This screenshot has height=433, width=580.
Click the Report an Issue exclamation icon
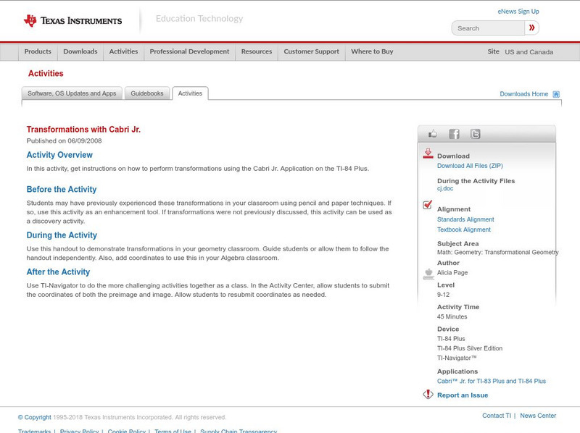[428, 395]
